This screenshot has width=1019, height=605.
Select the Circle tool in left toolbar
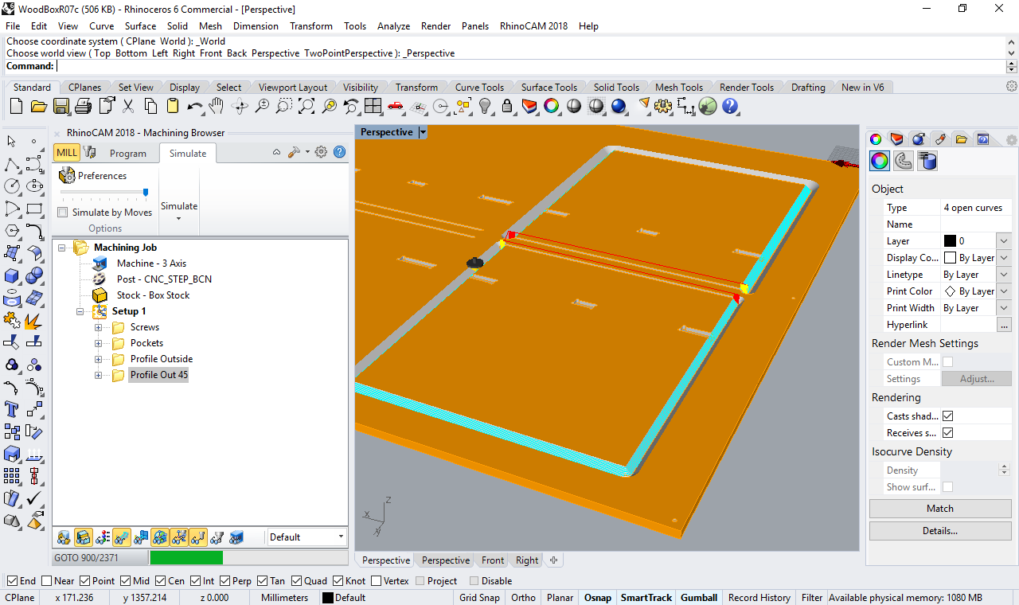[12, 186]
